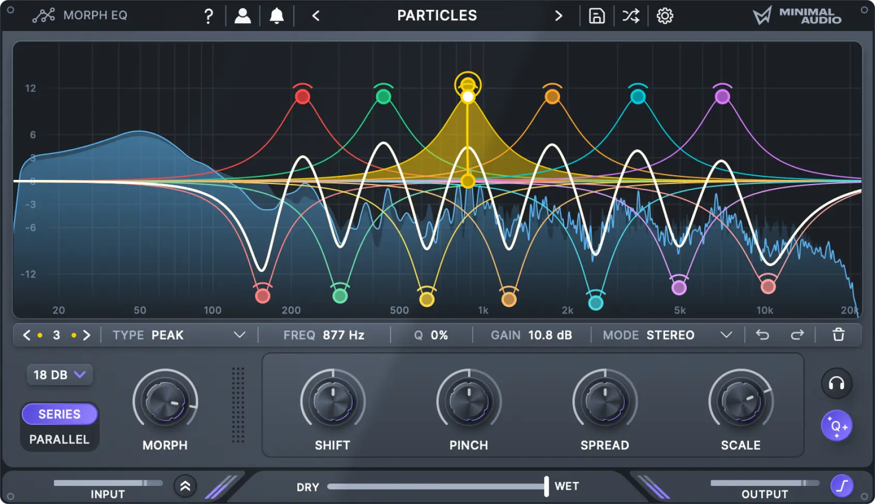Select the green upper EQ node
This screenshot has height=504, width=875.
click(x=383, y=96)
